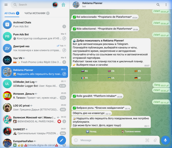Click the green home icon near search
172x148 pixels.
pyautogui.click(x=63, y=5)
